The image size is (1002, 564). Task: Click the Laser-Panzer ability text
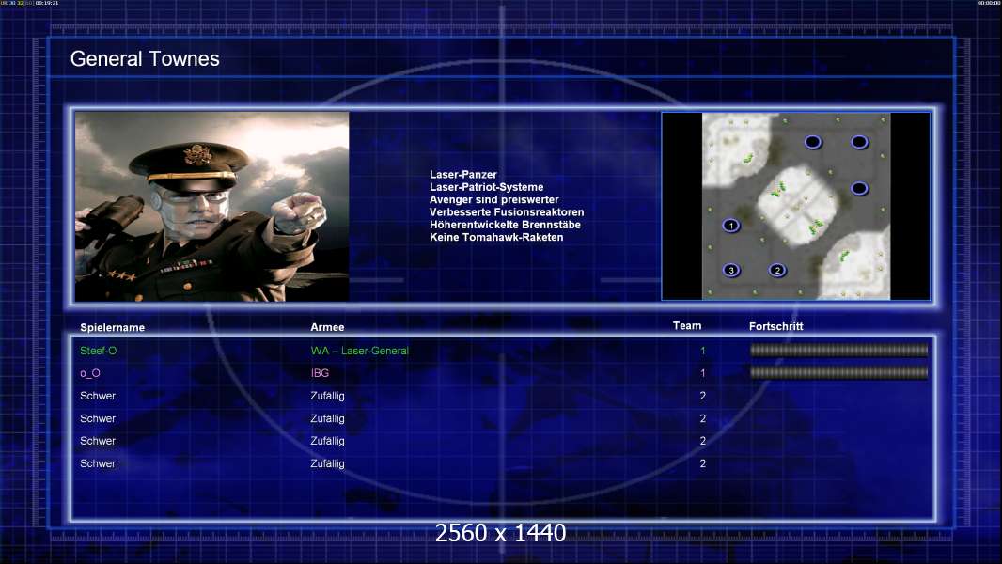click(463, 175)
